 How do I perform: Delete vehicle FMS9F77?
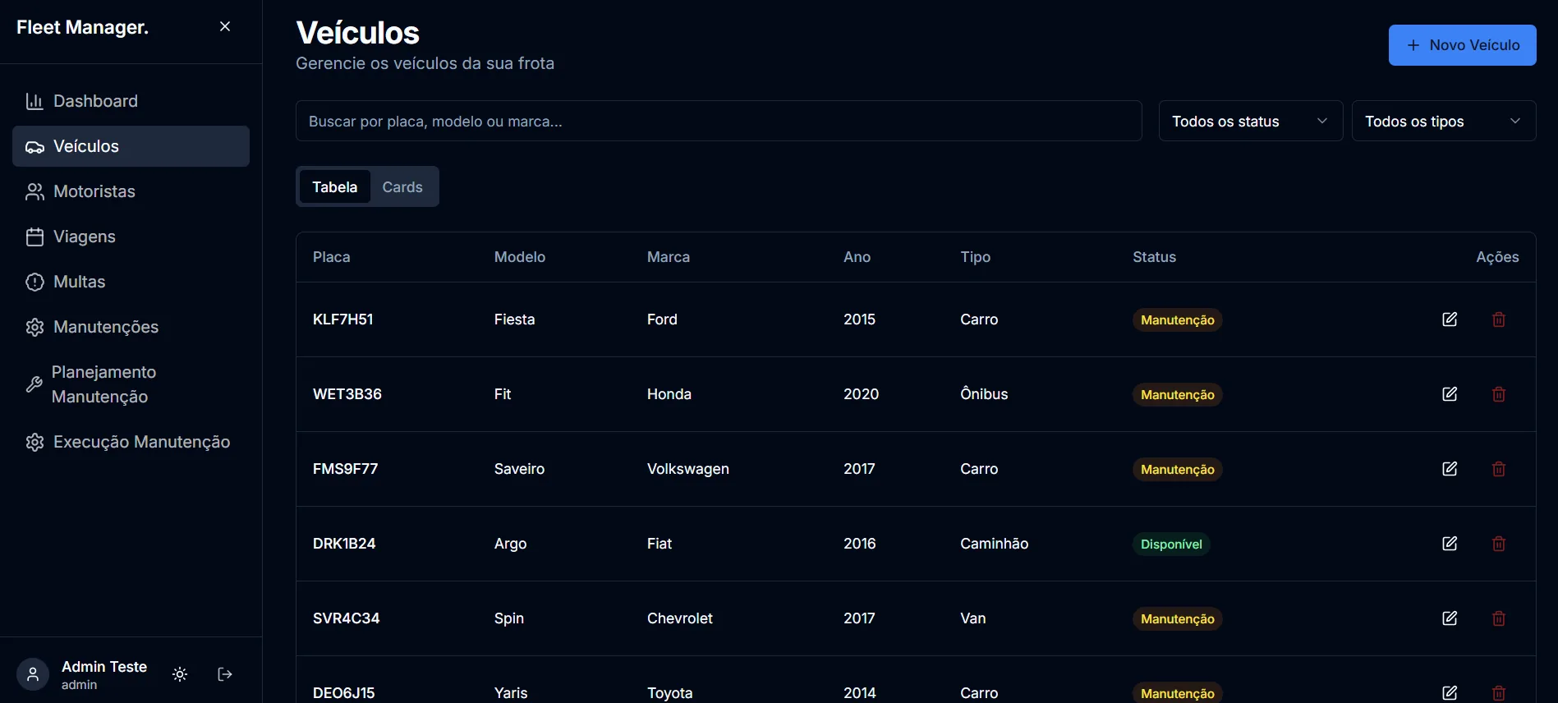(x=1499, y=469)
